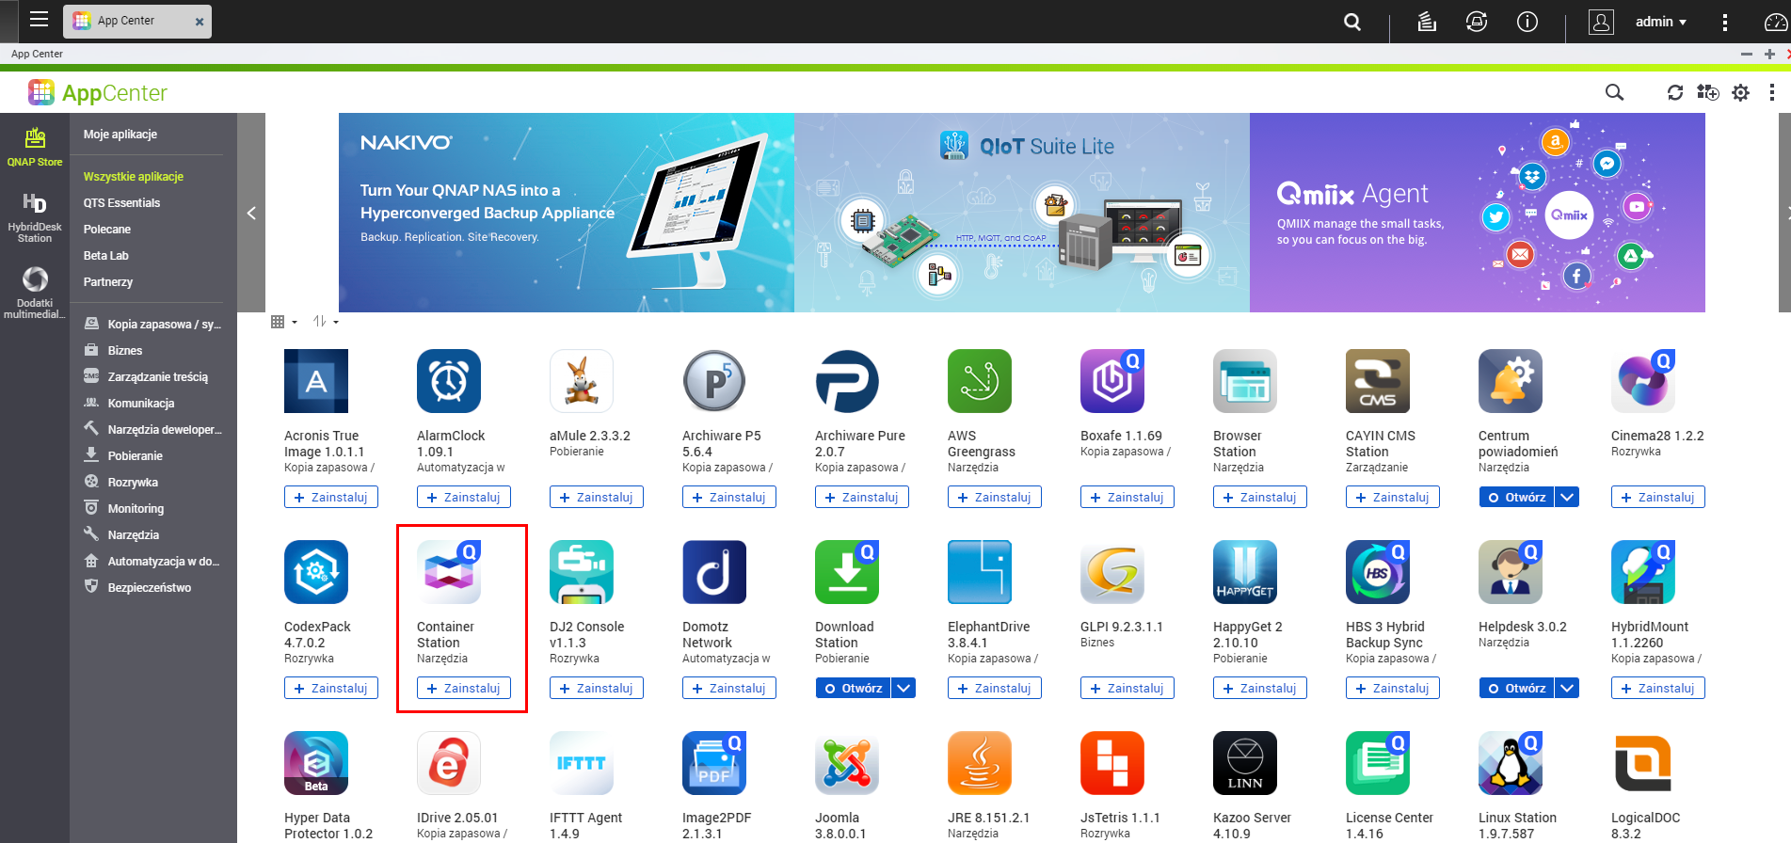Select QTS Essentials category
This screenshot has width=1791, height=843.
click(121, 203)
